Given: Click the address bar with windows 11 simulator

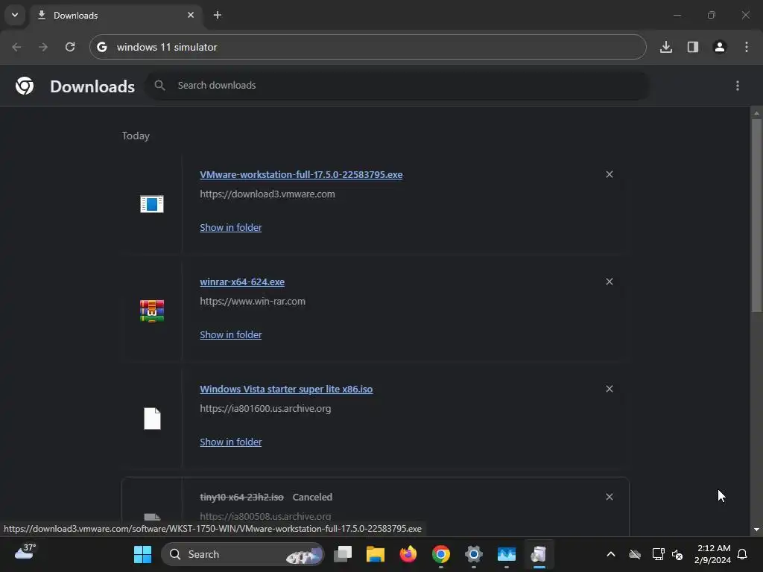Looking at the screenshot, I should click(x=368, y=47).
